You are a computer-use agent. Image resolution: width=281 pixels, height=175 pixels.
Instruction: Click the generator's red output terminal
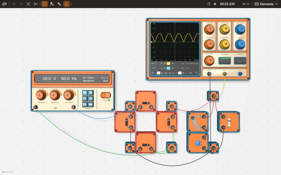[73, 107]
